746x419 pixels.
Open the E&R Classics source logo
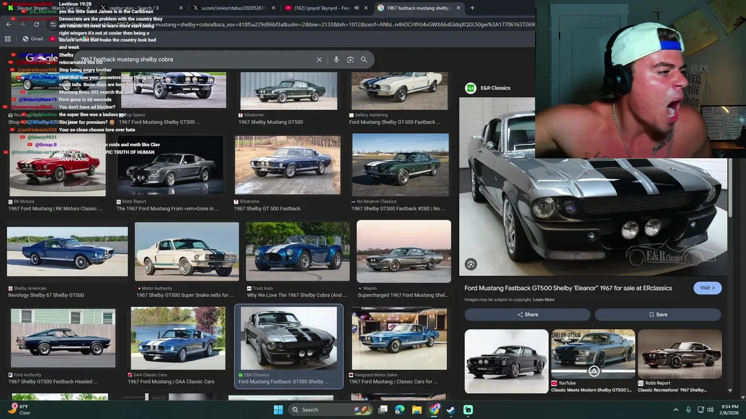pos(470,88)
